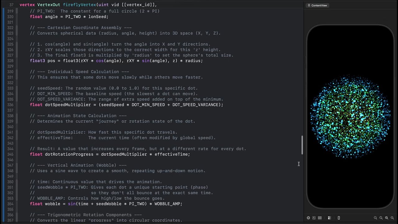Screen dimensions: 398x224
Task: Click line number 336 in the gutter
Action: coord(10,105)
